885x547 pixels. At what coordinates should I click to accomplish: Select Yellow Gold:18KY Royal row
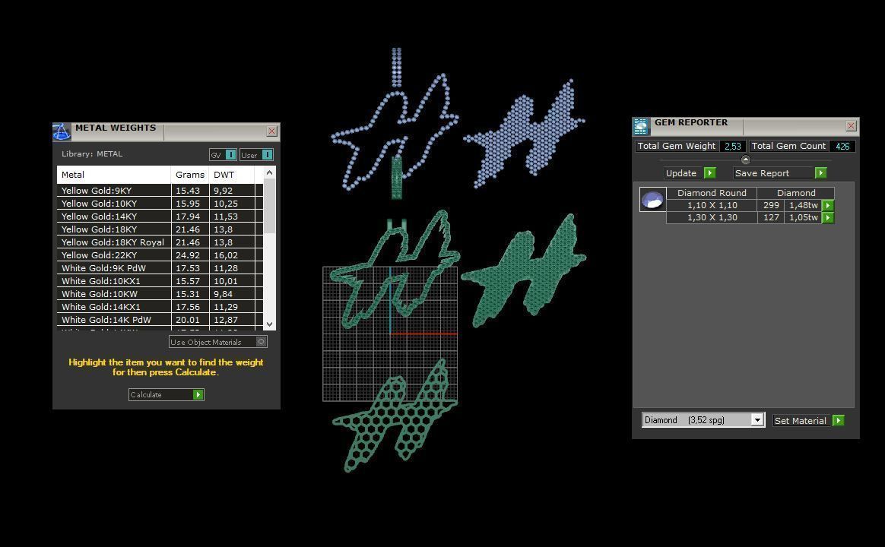point(160,242)
